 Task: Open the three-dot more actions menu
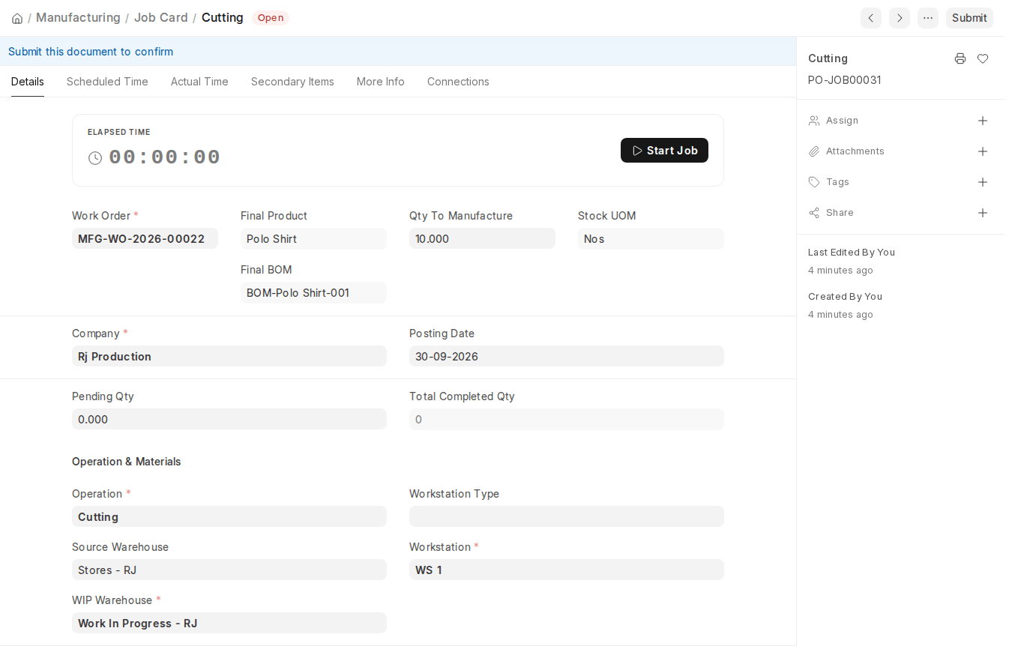tap(928, 18)
